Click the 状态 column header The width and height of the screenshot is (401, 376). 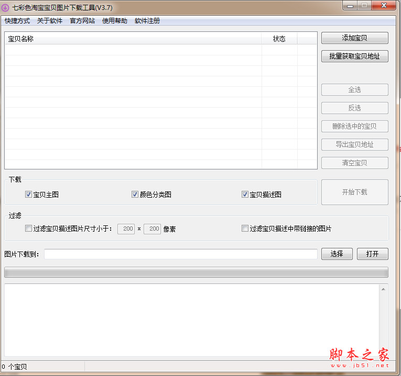279,39
